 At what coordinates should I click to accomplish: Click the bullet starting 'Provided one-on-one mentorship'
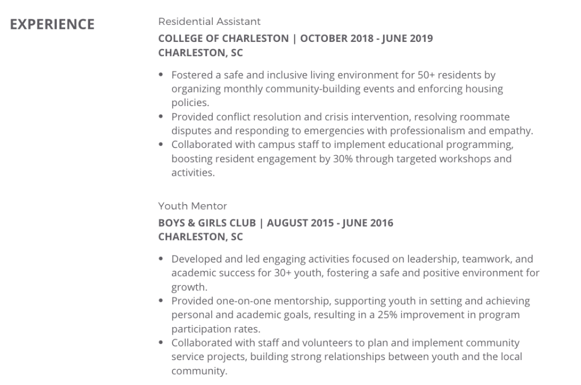coord(350,301)
